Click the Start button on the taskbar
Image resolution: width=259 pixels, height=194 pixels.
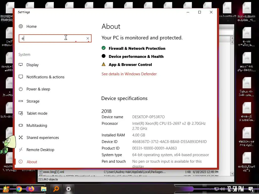6,189
